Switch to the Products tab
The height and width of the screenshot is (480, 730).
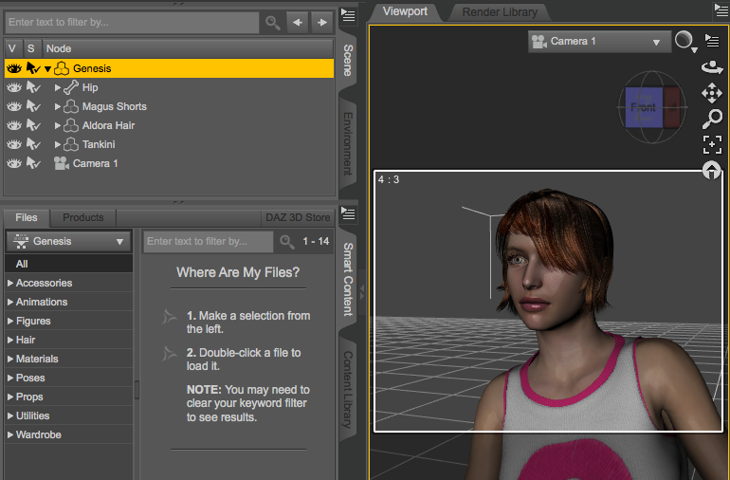pyautogui.click(x=82, y=217)
